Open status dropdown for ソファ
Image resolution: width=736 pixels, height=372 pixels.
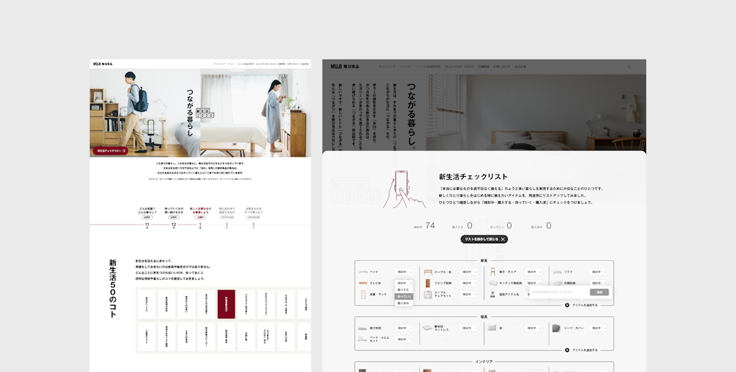pos(598,272)
